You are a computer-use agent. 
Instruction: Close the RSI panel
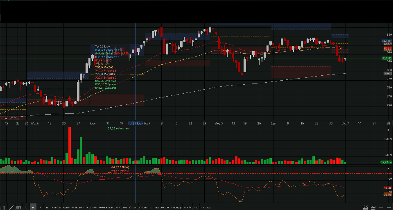[x=388, y=169]
